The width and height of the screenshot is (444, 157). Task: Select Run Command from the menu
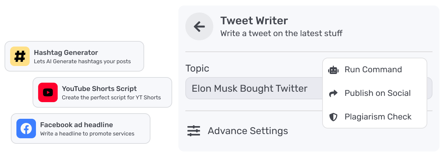(373, 69)
